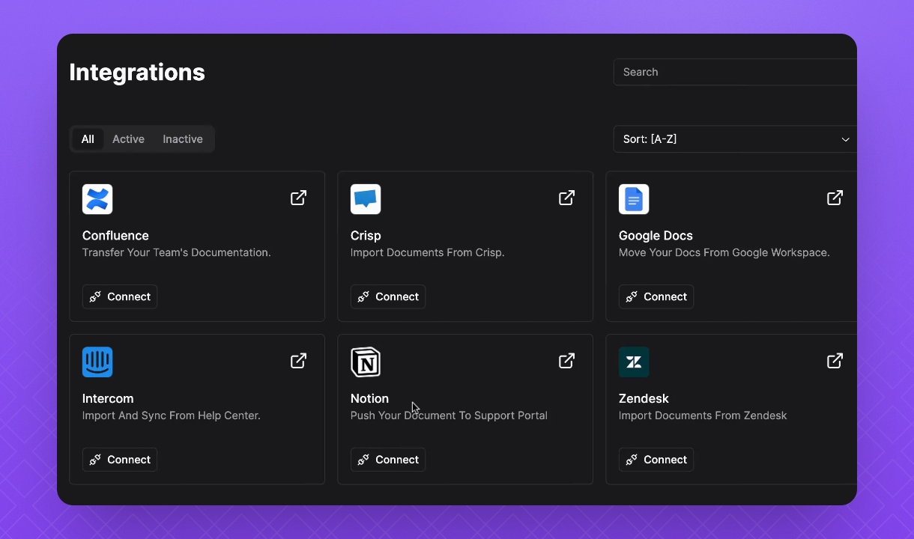914x539 pixels.
Task: Open Crisp external link icon
Action: [x=567, y=198]
